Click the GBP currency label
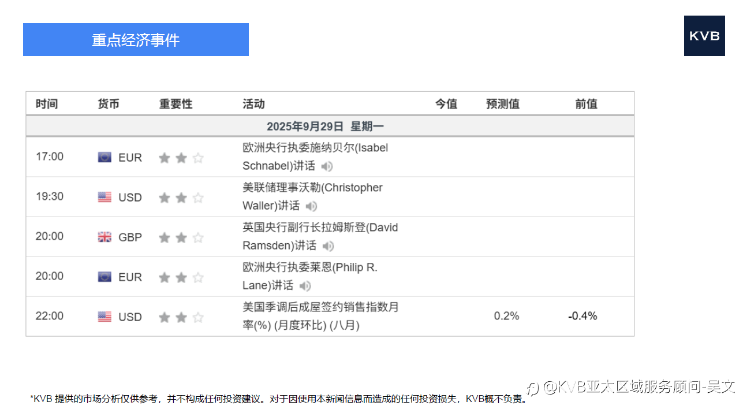 (x=130, y=237)
